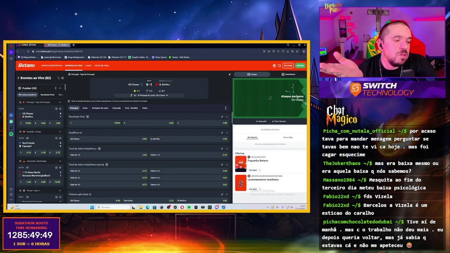450x253 pixels.
Task: Click the Opera sidebar home icon
Action: (11, 52)
